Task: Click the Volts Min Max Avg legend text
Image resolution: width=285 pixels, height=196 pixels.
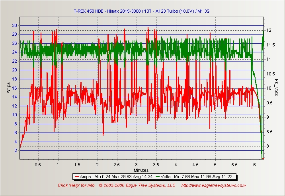Action: [x=197, y=177]
